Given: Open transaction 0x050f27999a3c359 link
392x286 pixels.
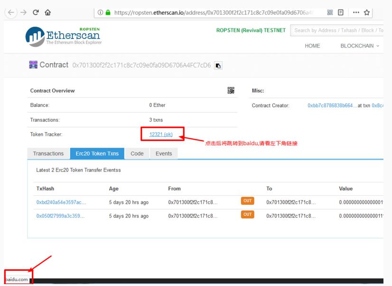Looking at the screenshot, I should pyautogui.click(x=60, y=216).
